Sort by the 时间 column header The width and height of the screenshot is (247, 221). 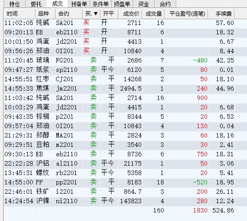[20, 14]
